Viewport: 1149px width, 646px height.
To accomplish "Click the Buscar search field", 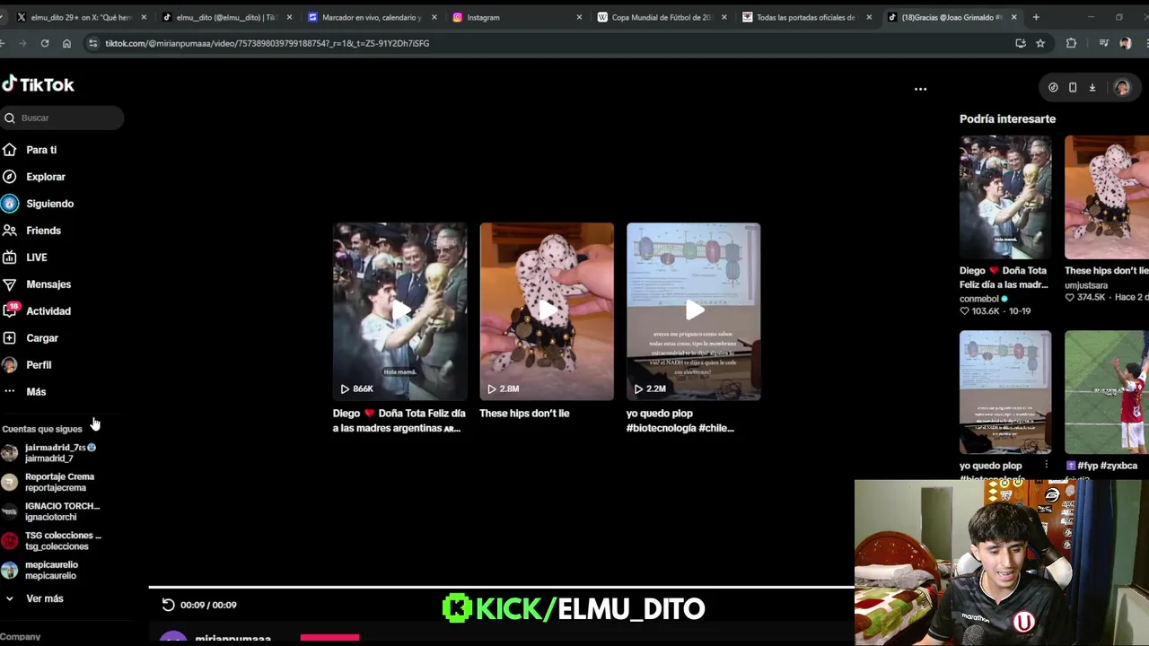I will [62, 118].
